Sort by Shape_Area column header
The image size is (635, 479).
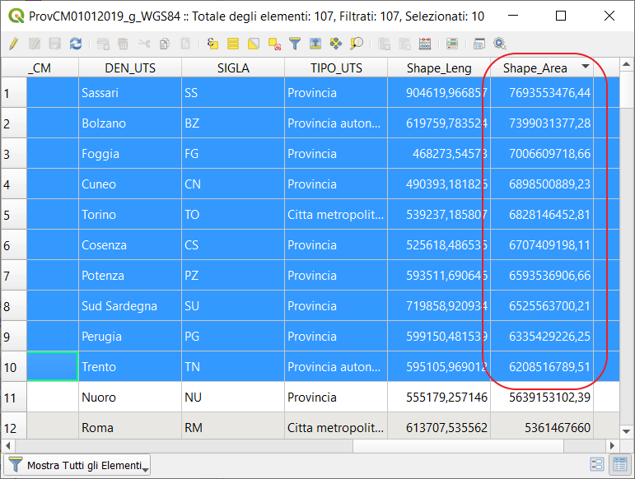[x=536, y=67]
